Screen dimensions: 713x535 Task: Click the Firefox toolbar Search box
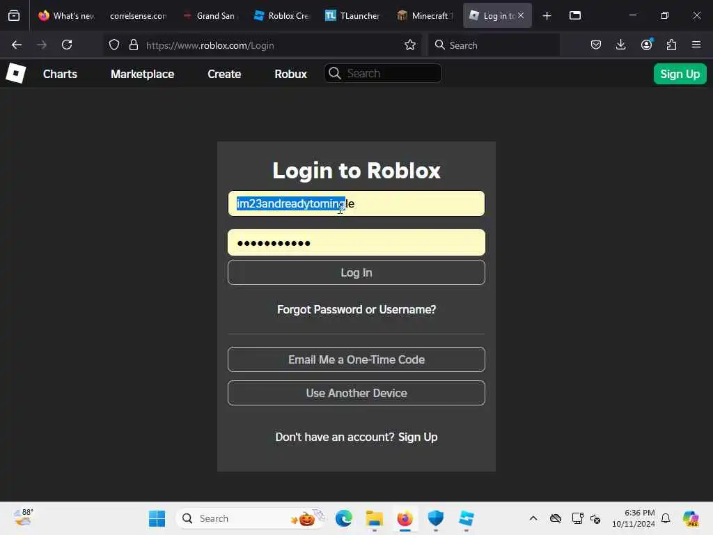tap(494, 45)
